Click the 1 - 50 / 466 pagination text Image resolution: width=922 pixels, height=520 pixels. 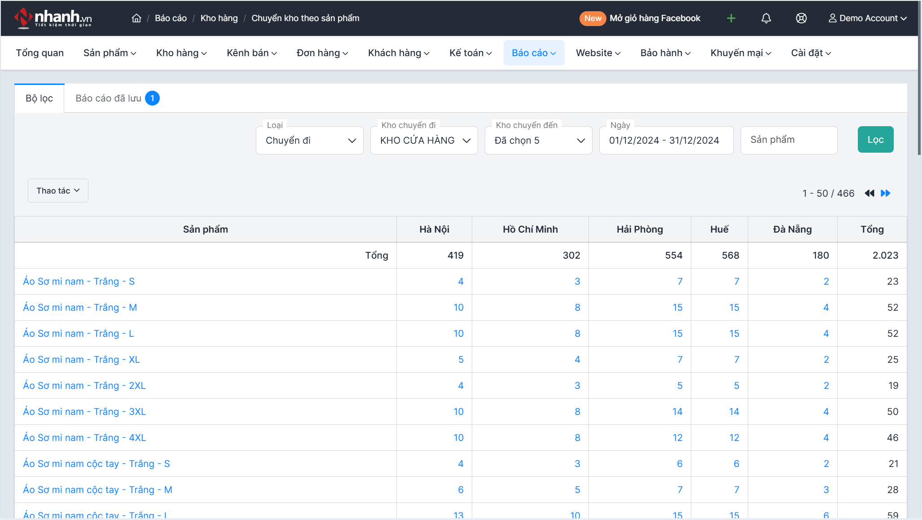[x=828, y=193]
